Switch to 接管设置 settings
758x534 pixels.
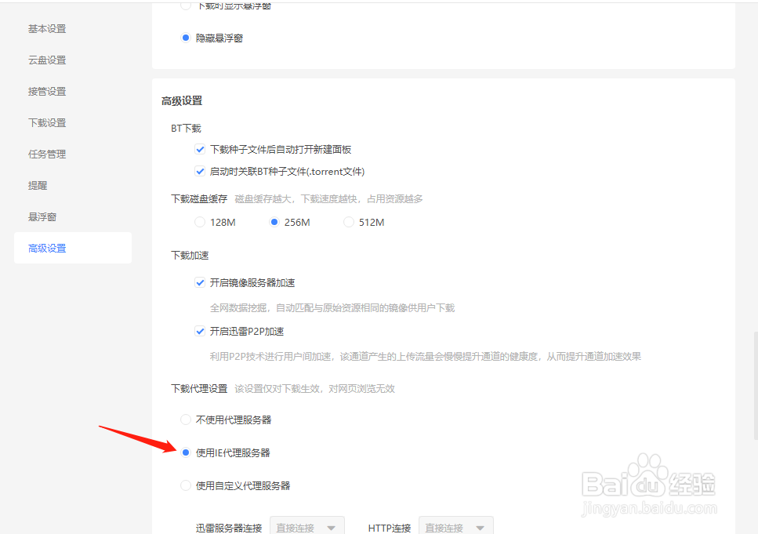pyautogui.click(x=47, y=91)
